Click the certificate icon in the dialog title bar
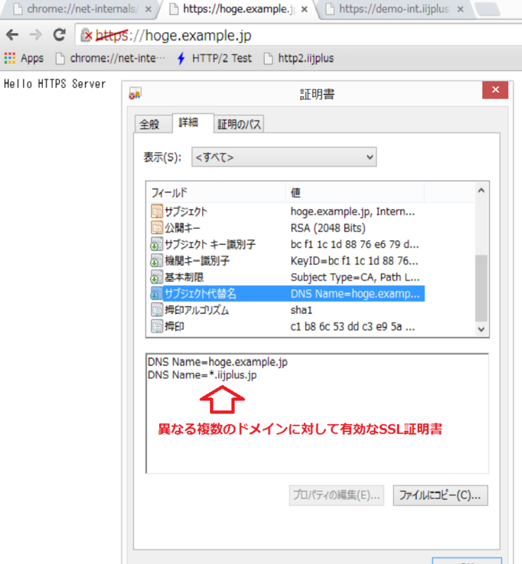The width and height of the screenshot is (522, 564). point(135,94)
